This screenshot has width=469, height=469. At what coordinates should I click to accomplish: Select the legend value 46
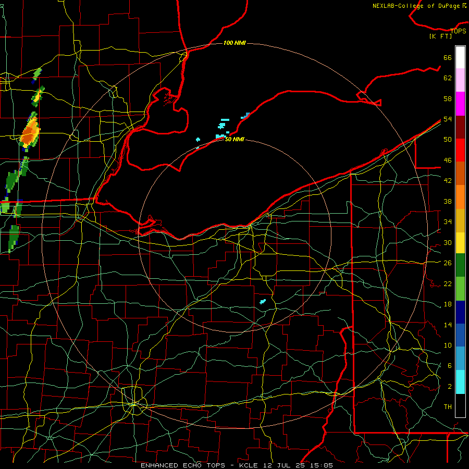[x=448, y=161]
